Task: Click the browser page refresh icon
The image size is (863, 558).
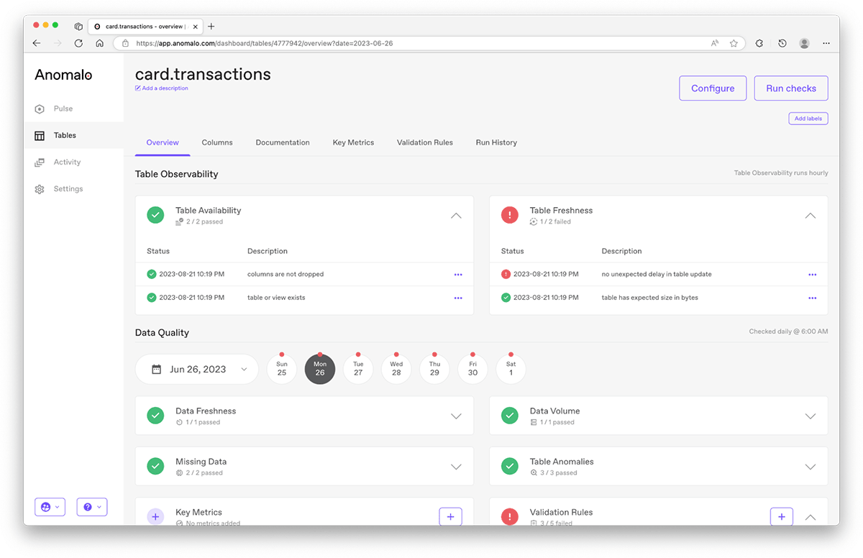Action: pyautogui.click(x=78, y=43)
